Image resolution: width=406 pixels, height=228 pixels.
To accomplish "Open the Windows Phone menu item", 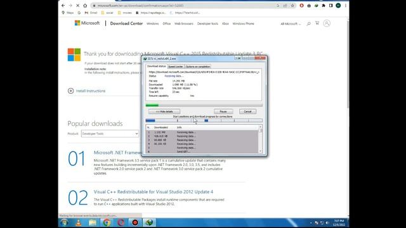I will (x=243, y=23).
